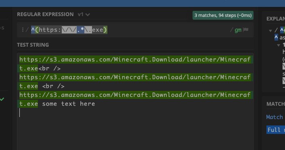
Task: Click the caret anchor token in explanation
Action: coord(276,37)
